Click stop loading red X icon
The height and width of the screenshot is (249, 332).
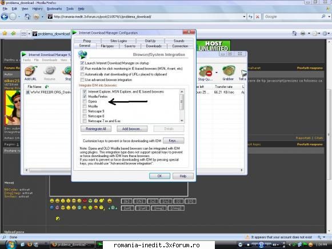point(258,17)
